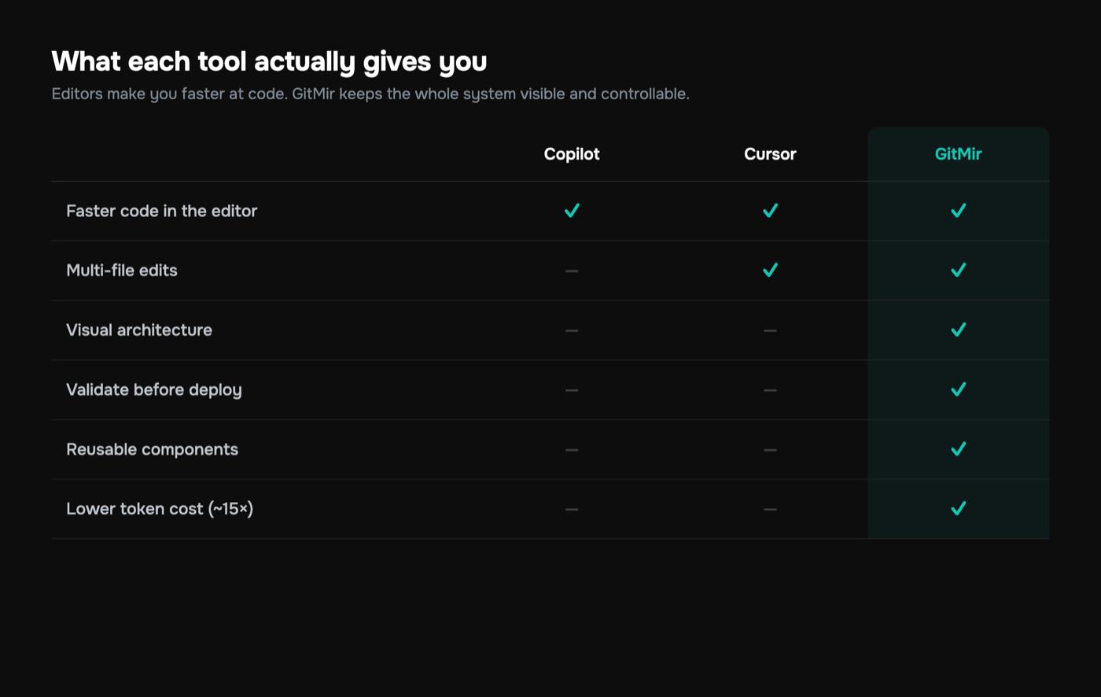Click heading 'What each tool actually gives you'
The image size is (1101, 697).
(269, 61)
